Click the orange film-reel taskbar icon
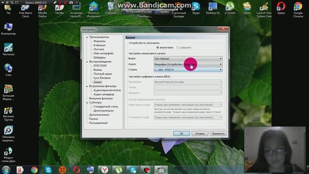The image size is (309, 174). tap(62, 170)
